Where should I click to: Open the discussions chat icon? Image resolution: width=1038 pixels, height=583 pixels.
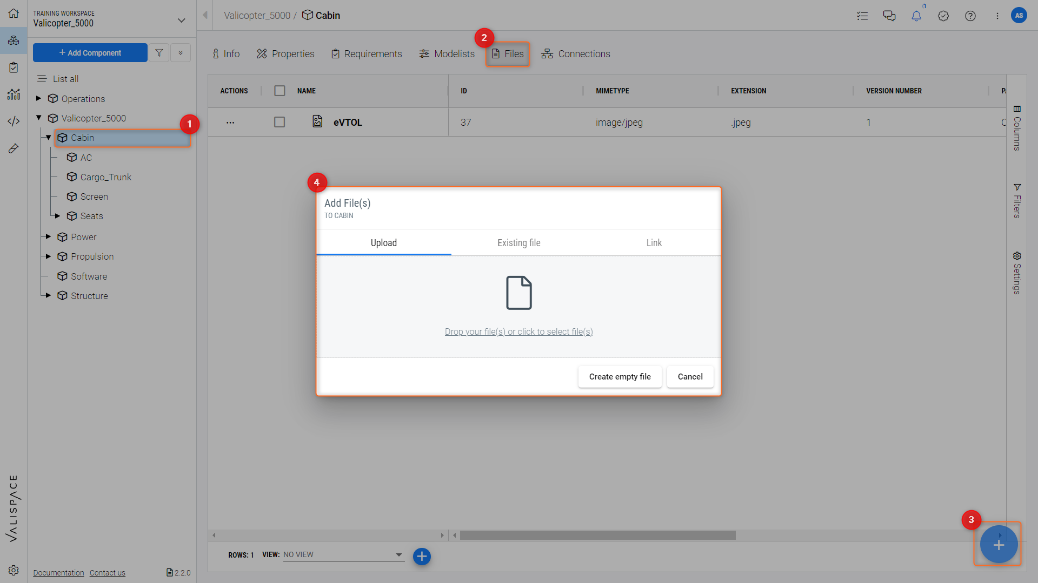[889, 16]
